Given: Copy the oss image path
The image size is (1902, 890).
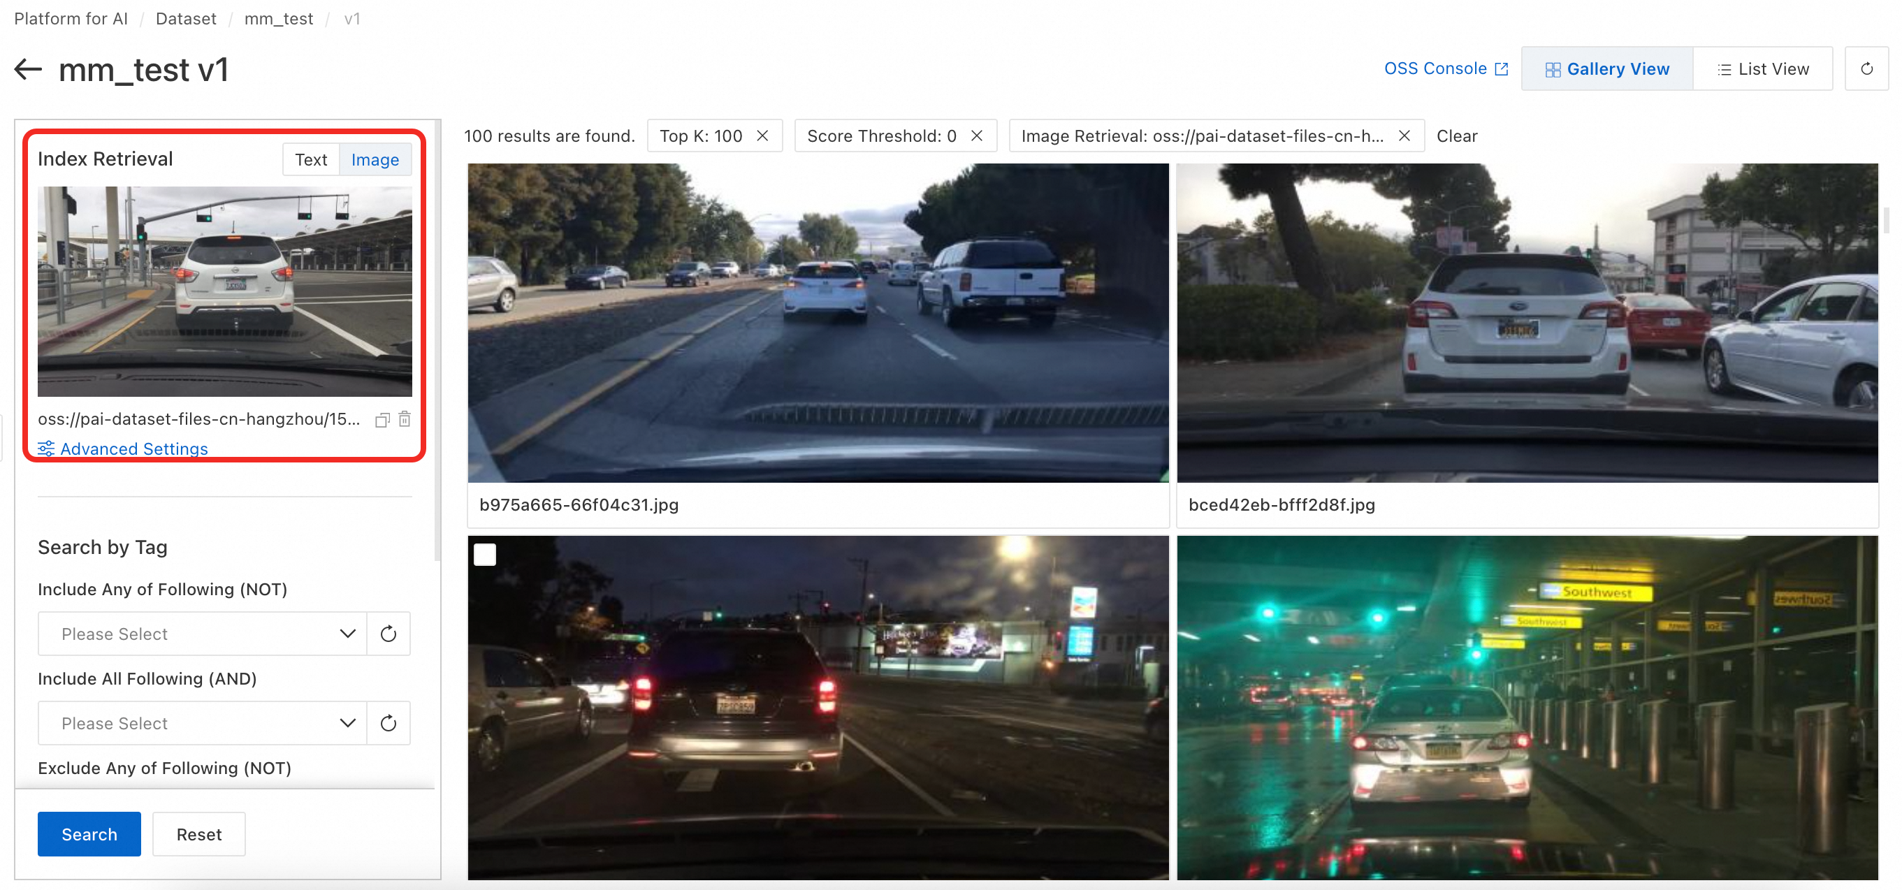Looking at the screenshot, I should (382, 420).
